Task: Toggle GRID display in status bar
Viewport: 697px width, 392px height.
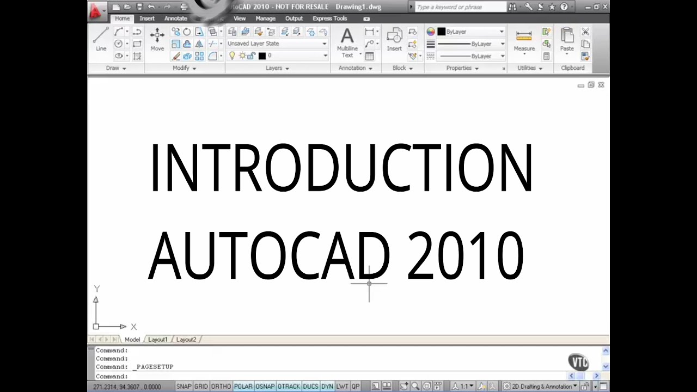Action: tap(201, 387)
